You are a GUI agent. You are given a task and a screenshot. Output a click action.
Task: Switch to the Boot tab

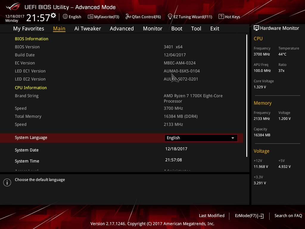point(177,29)
